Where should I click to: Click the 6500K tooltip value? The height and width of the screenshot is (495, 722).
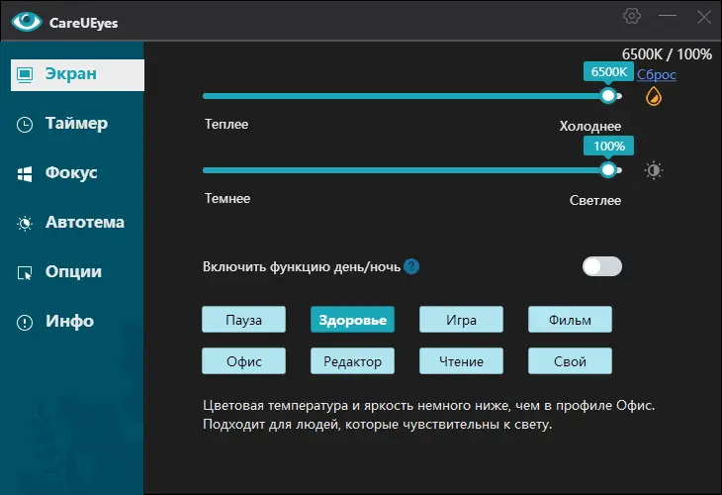(x=608, y=72)
